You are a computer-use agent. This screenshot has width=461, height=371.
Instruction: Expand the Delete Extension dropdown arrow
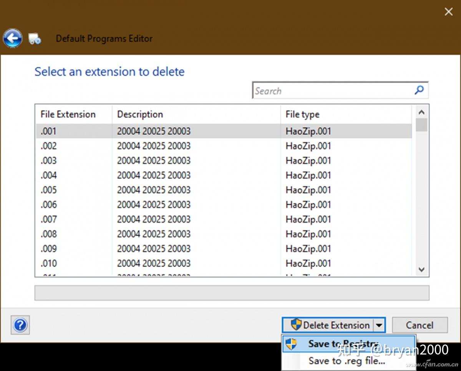pyautogui.click(x=379, y=325)
